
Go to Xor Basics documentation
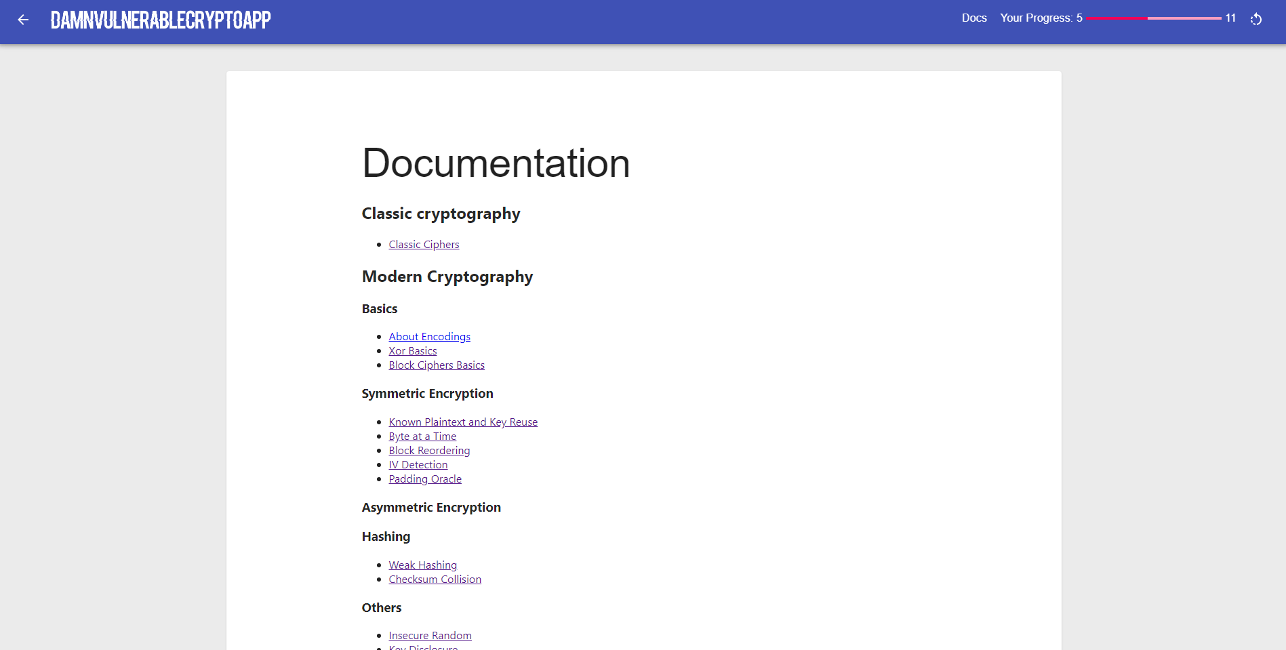[412, 351]
